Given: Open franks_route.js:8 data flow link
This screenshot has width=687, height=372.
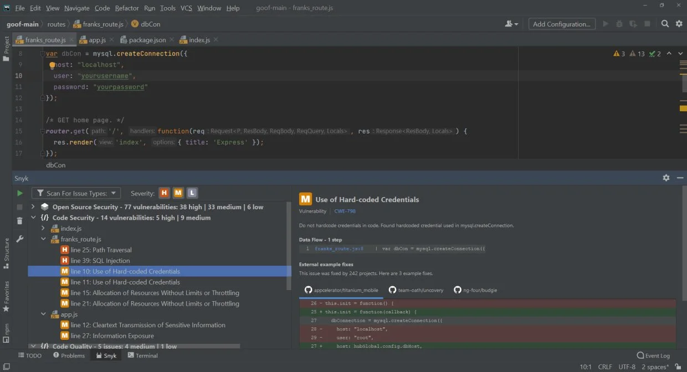Looking at the screenshot, I should [x=339, y=249].
